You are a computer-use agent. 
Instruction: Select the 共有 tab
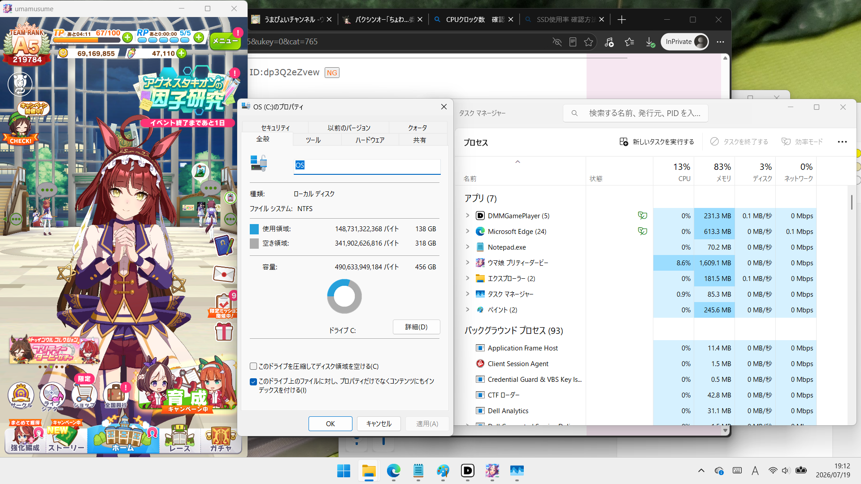(419, 140)
